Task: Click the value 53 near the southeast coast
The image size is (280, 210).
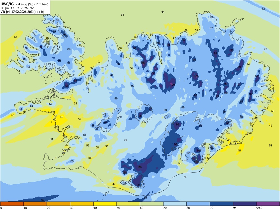Action: 208,158
